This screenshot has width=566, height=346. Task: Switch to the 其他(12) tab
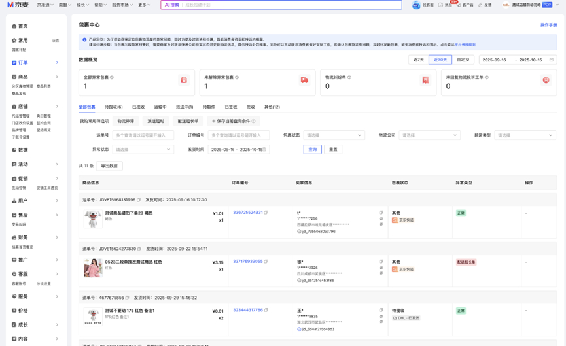(272, 107)
